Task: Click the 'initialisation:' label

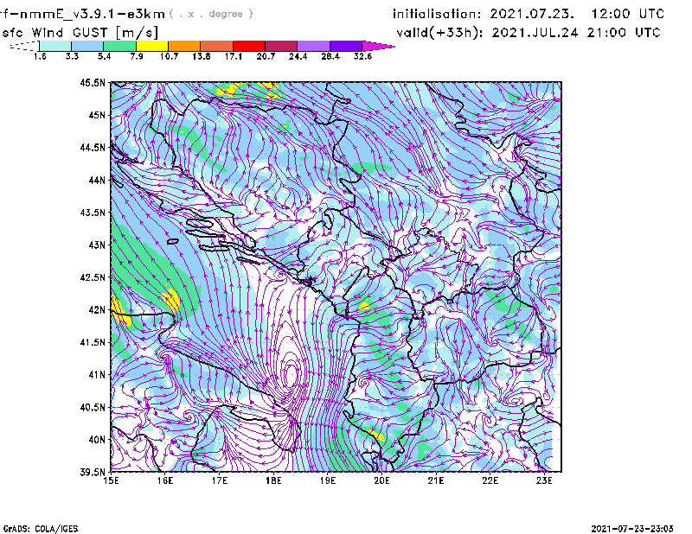Action: (437, 14)
